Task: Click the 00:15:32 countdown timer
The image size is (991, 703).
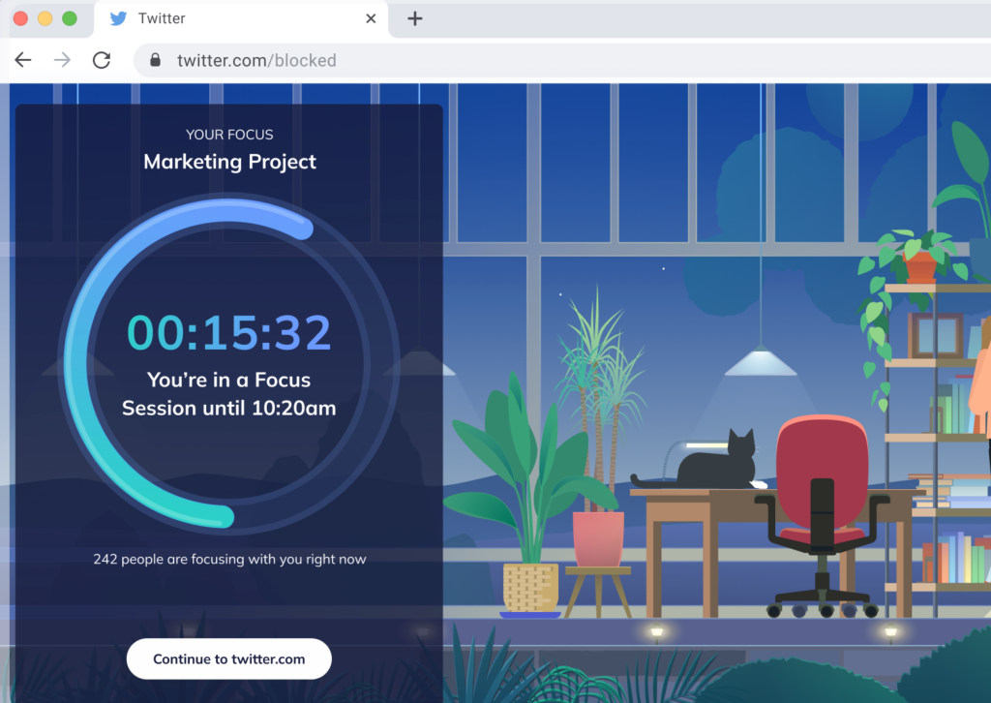Action: (x=229, y=333)
